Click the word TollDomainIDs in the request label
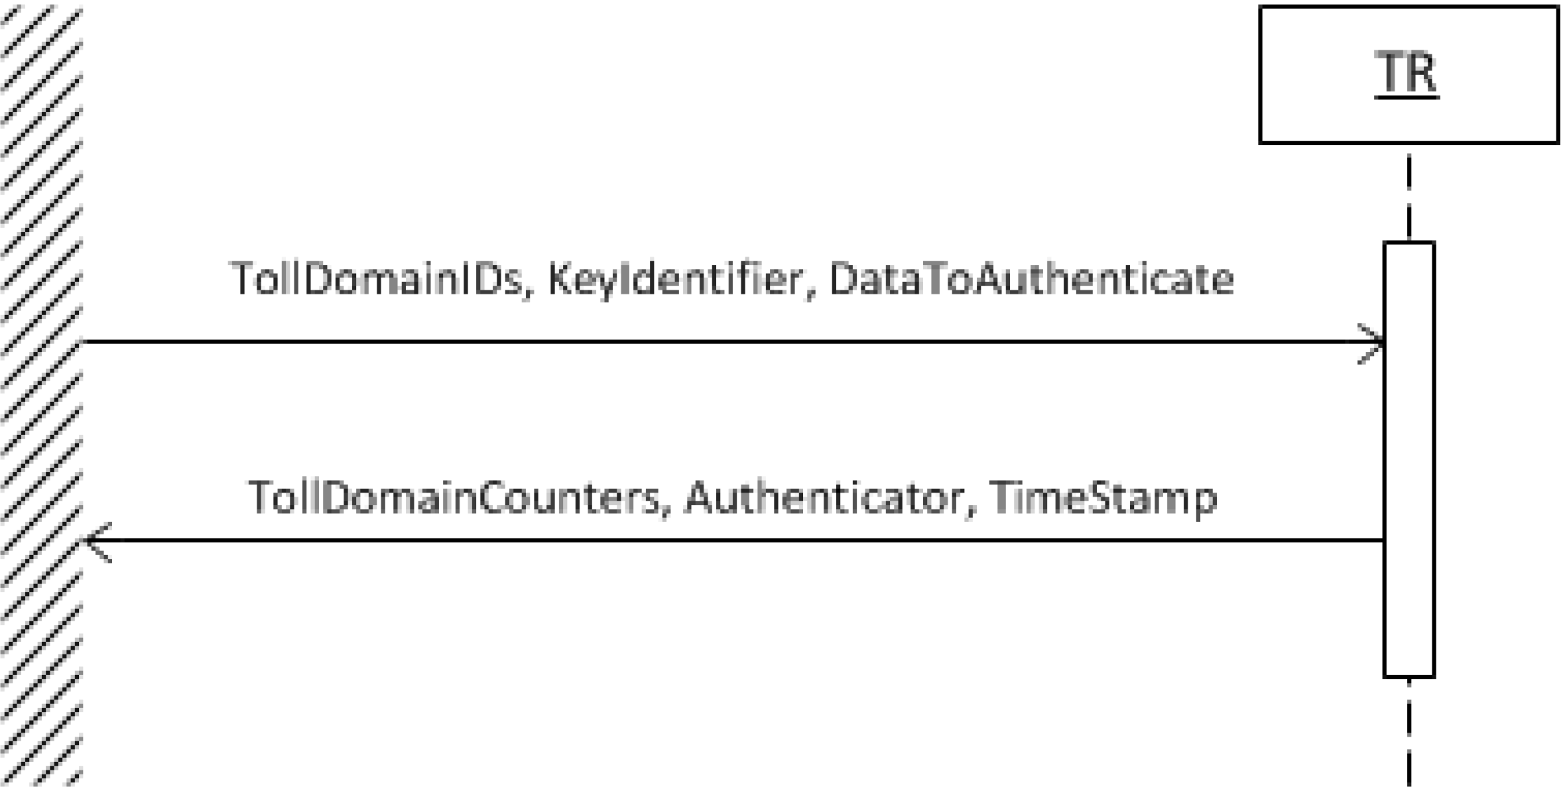Image resolution: width=1561 pixels, height=791 pixels. 375,279
